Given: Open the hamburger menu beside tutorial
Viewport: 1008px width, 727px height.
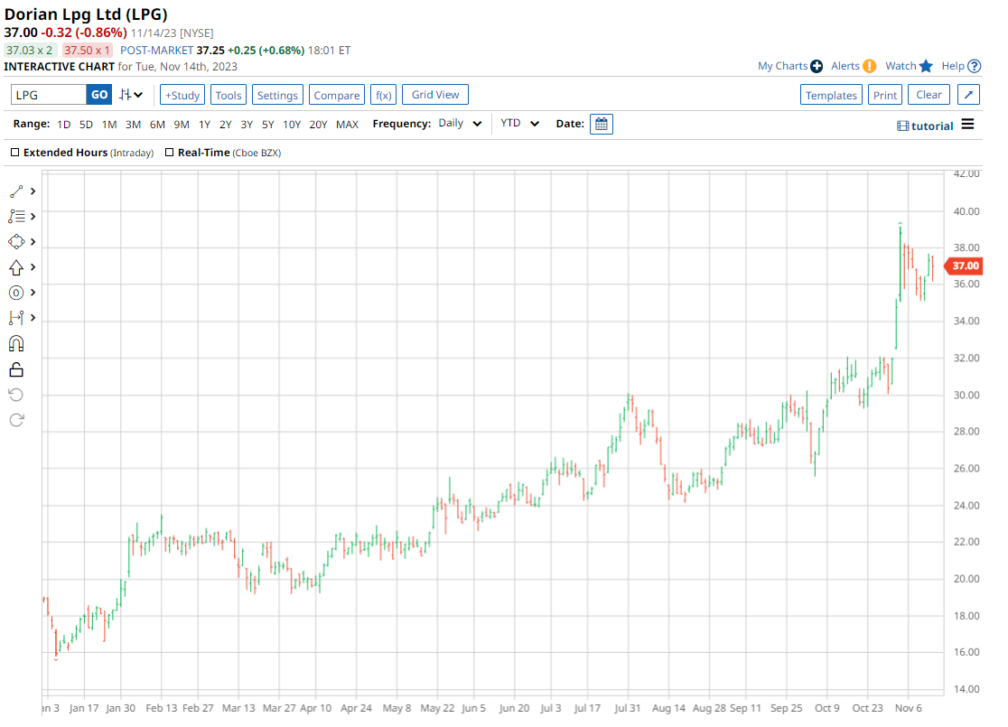Looking at the screenshot, I should [x=967, y=125].
